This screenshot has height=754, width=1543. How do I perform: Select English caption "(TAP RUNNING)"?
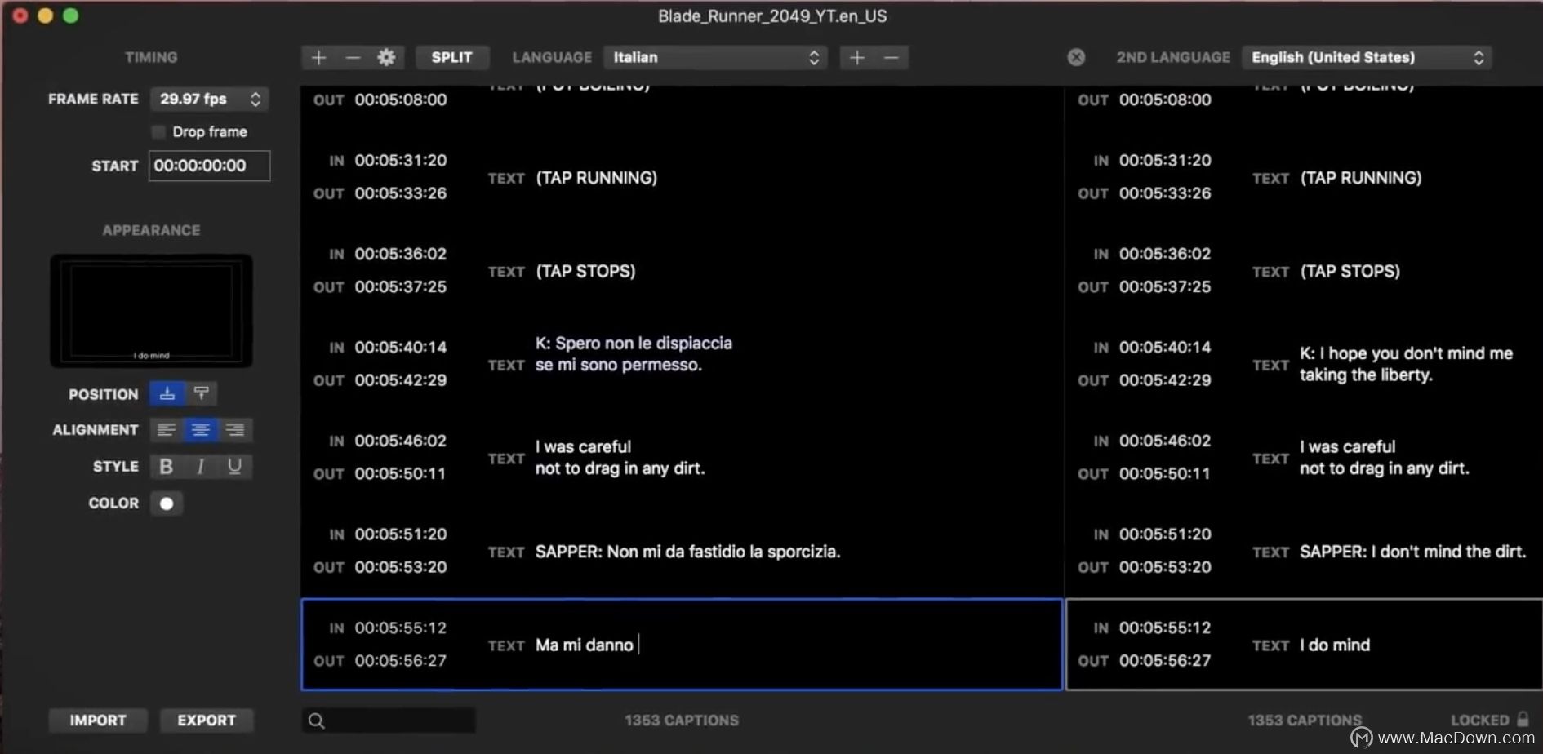[x=1361, y=178]
